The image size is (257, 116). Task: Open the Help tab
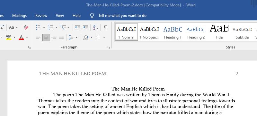76,16
